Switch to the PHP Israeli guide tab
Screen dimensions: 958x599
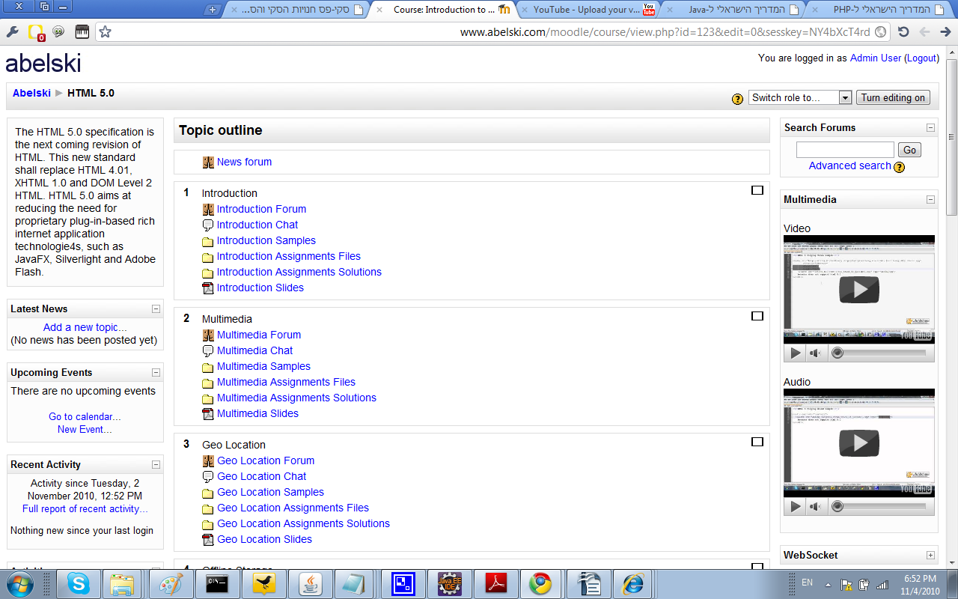click(x=879, y=10)
